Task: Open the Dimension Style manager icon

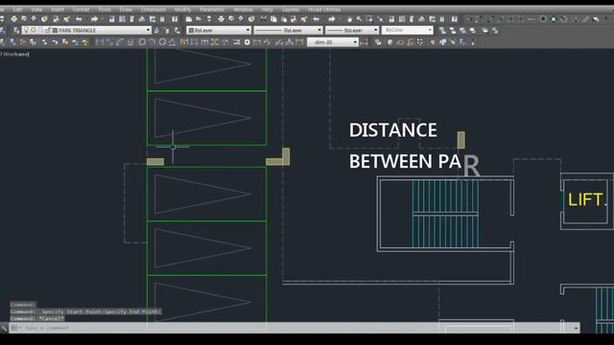Action: 364,42
